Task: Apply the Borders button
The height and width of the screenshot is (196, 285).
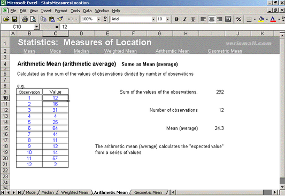Action: coord(249,19)
